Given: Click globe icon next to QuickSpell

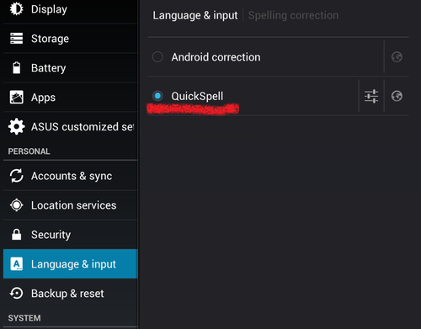Looking at the screenshot, I should pyautogui.click(x=397, y=96).
